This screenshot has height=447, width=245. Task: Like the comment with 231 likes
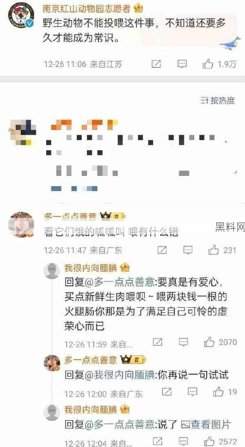coord(222,250)
